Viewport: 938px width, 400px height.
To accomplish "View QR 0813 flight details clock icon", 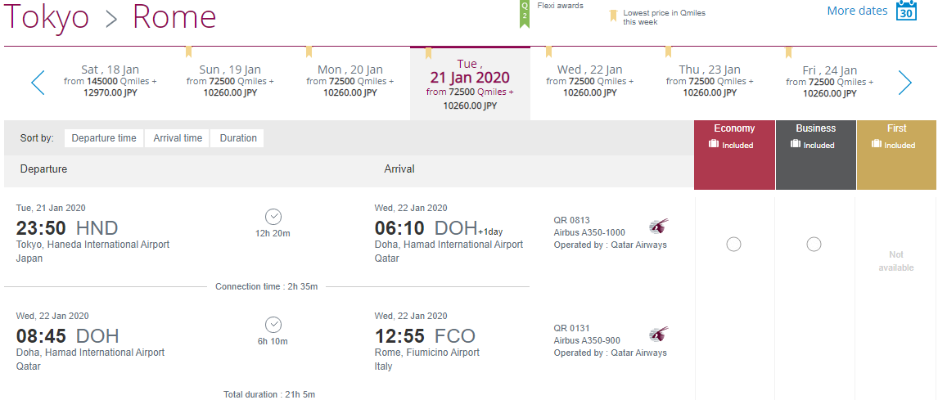I will [273, 217].
